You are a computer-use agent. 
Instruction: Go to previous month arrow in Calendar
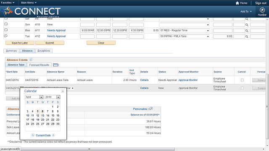[33, 135]
